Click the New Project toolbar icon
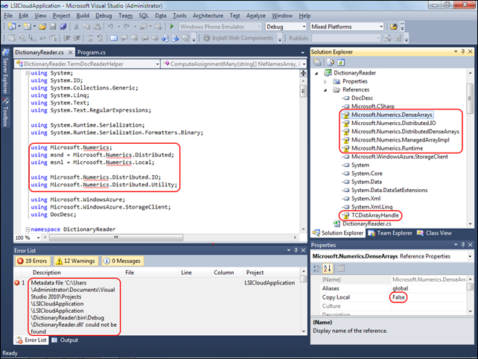The width and height of the screenshot is (478, 359). coord(12,27)
